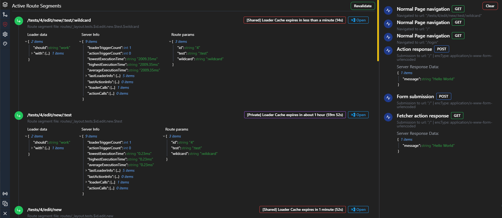Click the yellow vertical scrollbar thumb

coord(378,31)
